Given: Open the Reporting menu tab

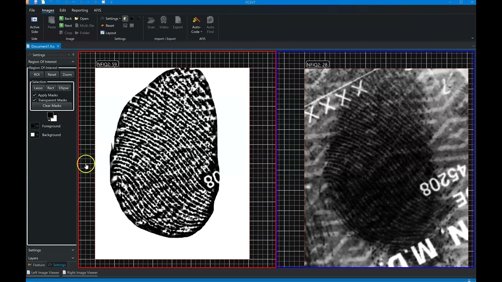Looking at the screenshot, I should (80, 10).
